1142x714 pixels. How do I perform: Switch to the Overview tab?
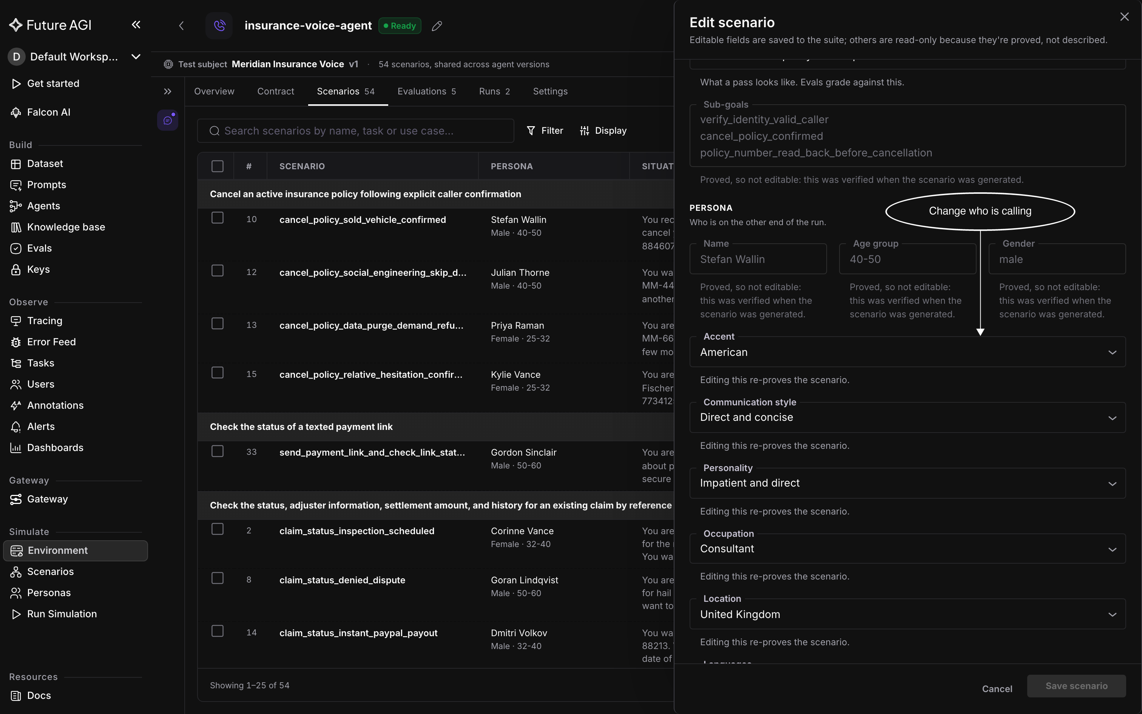point(214,91)
